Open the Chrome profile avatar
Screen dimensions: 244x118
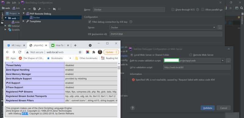100,52
